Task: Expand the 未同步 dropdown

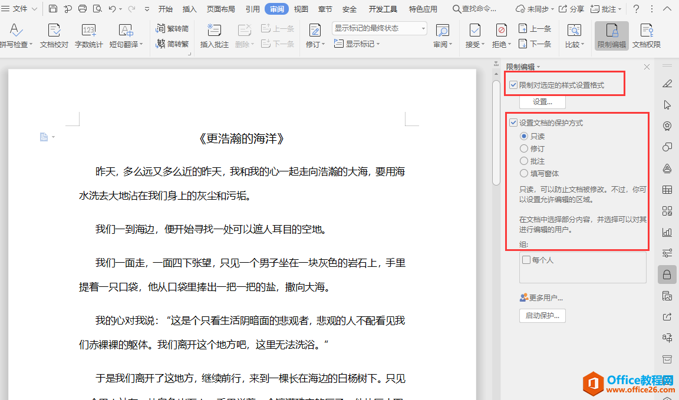Action: 552,9
